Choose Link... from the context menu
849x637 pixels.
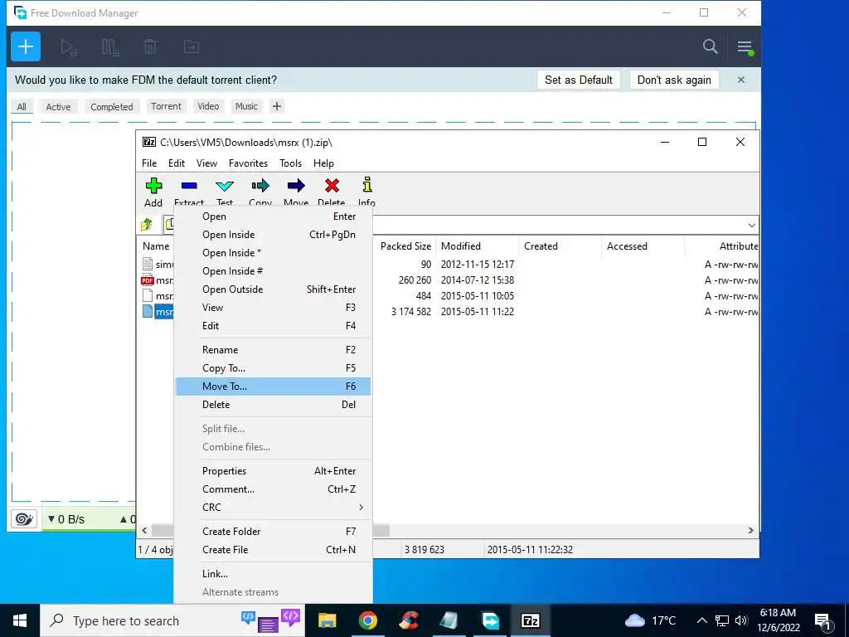point(273,574)
